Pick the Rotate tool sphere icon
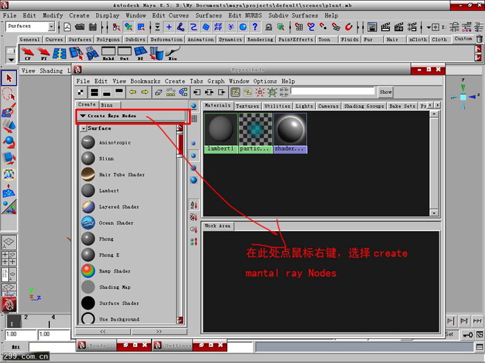The height and width of the screenshot is (363, 485). (9, 142)
